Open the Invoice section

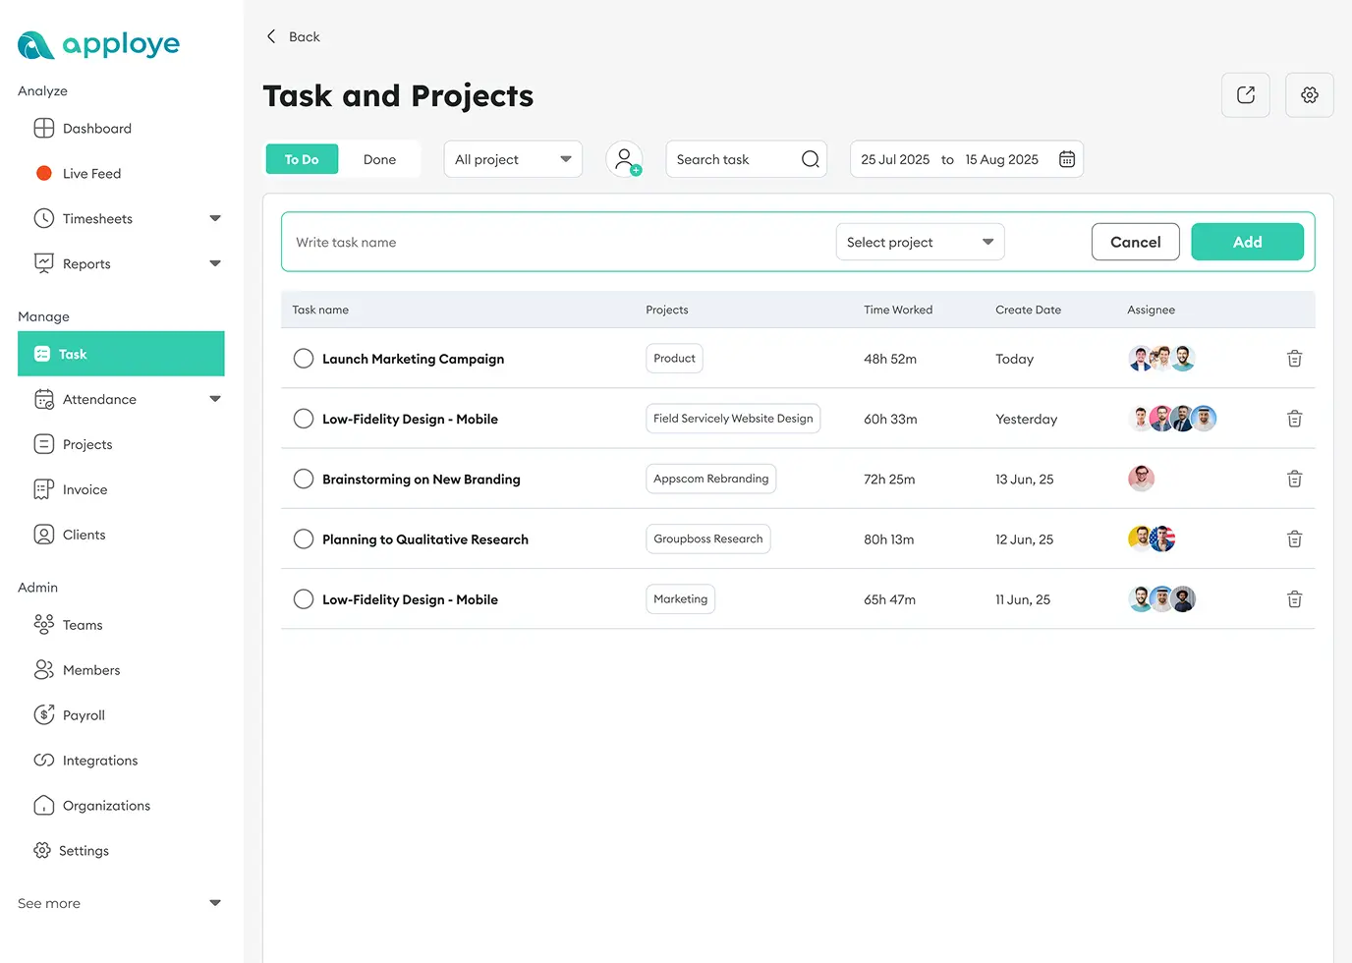83,489
